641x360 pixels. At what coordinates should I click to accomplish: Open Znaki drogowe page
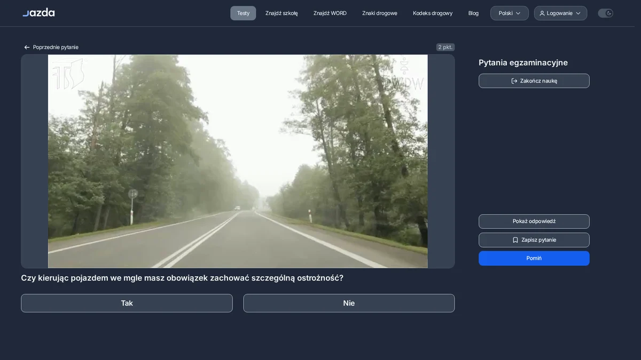click(x=380, y=13)
